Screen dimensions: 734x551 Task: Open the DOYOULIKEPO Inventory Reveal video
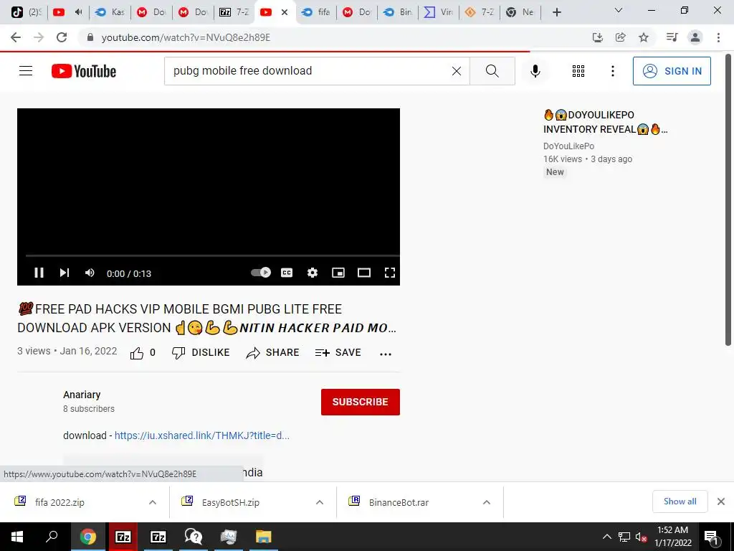tap(605, 122)
